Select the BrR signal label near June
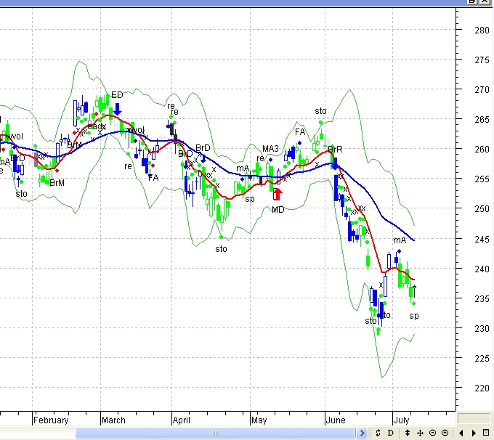 [335, 150]
